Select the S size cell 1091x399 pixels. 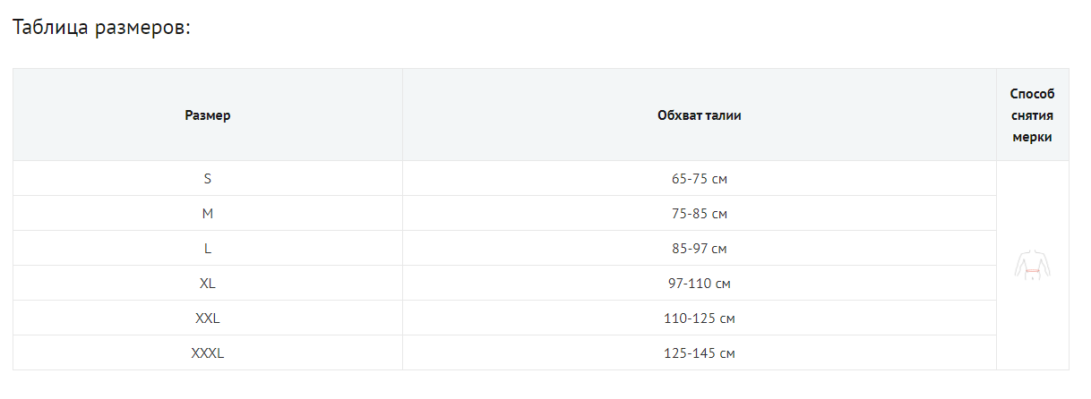[x=208, y=179]
